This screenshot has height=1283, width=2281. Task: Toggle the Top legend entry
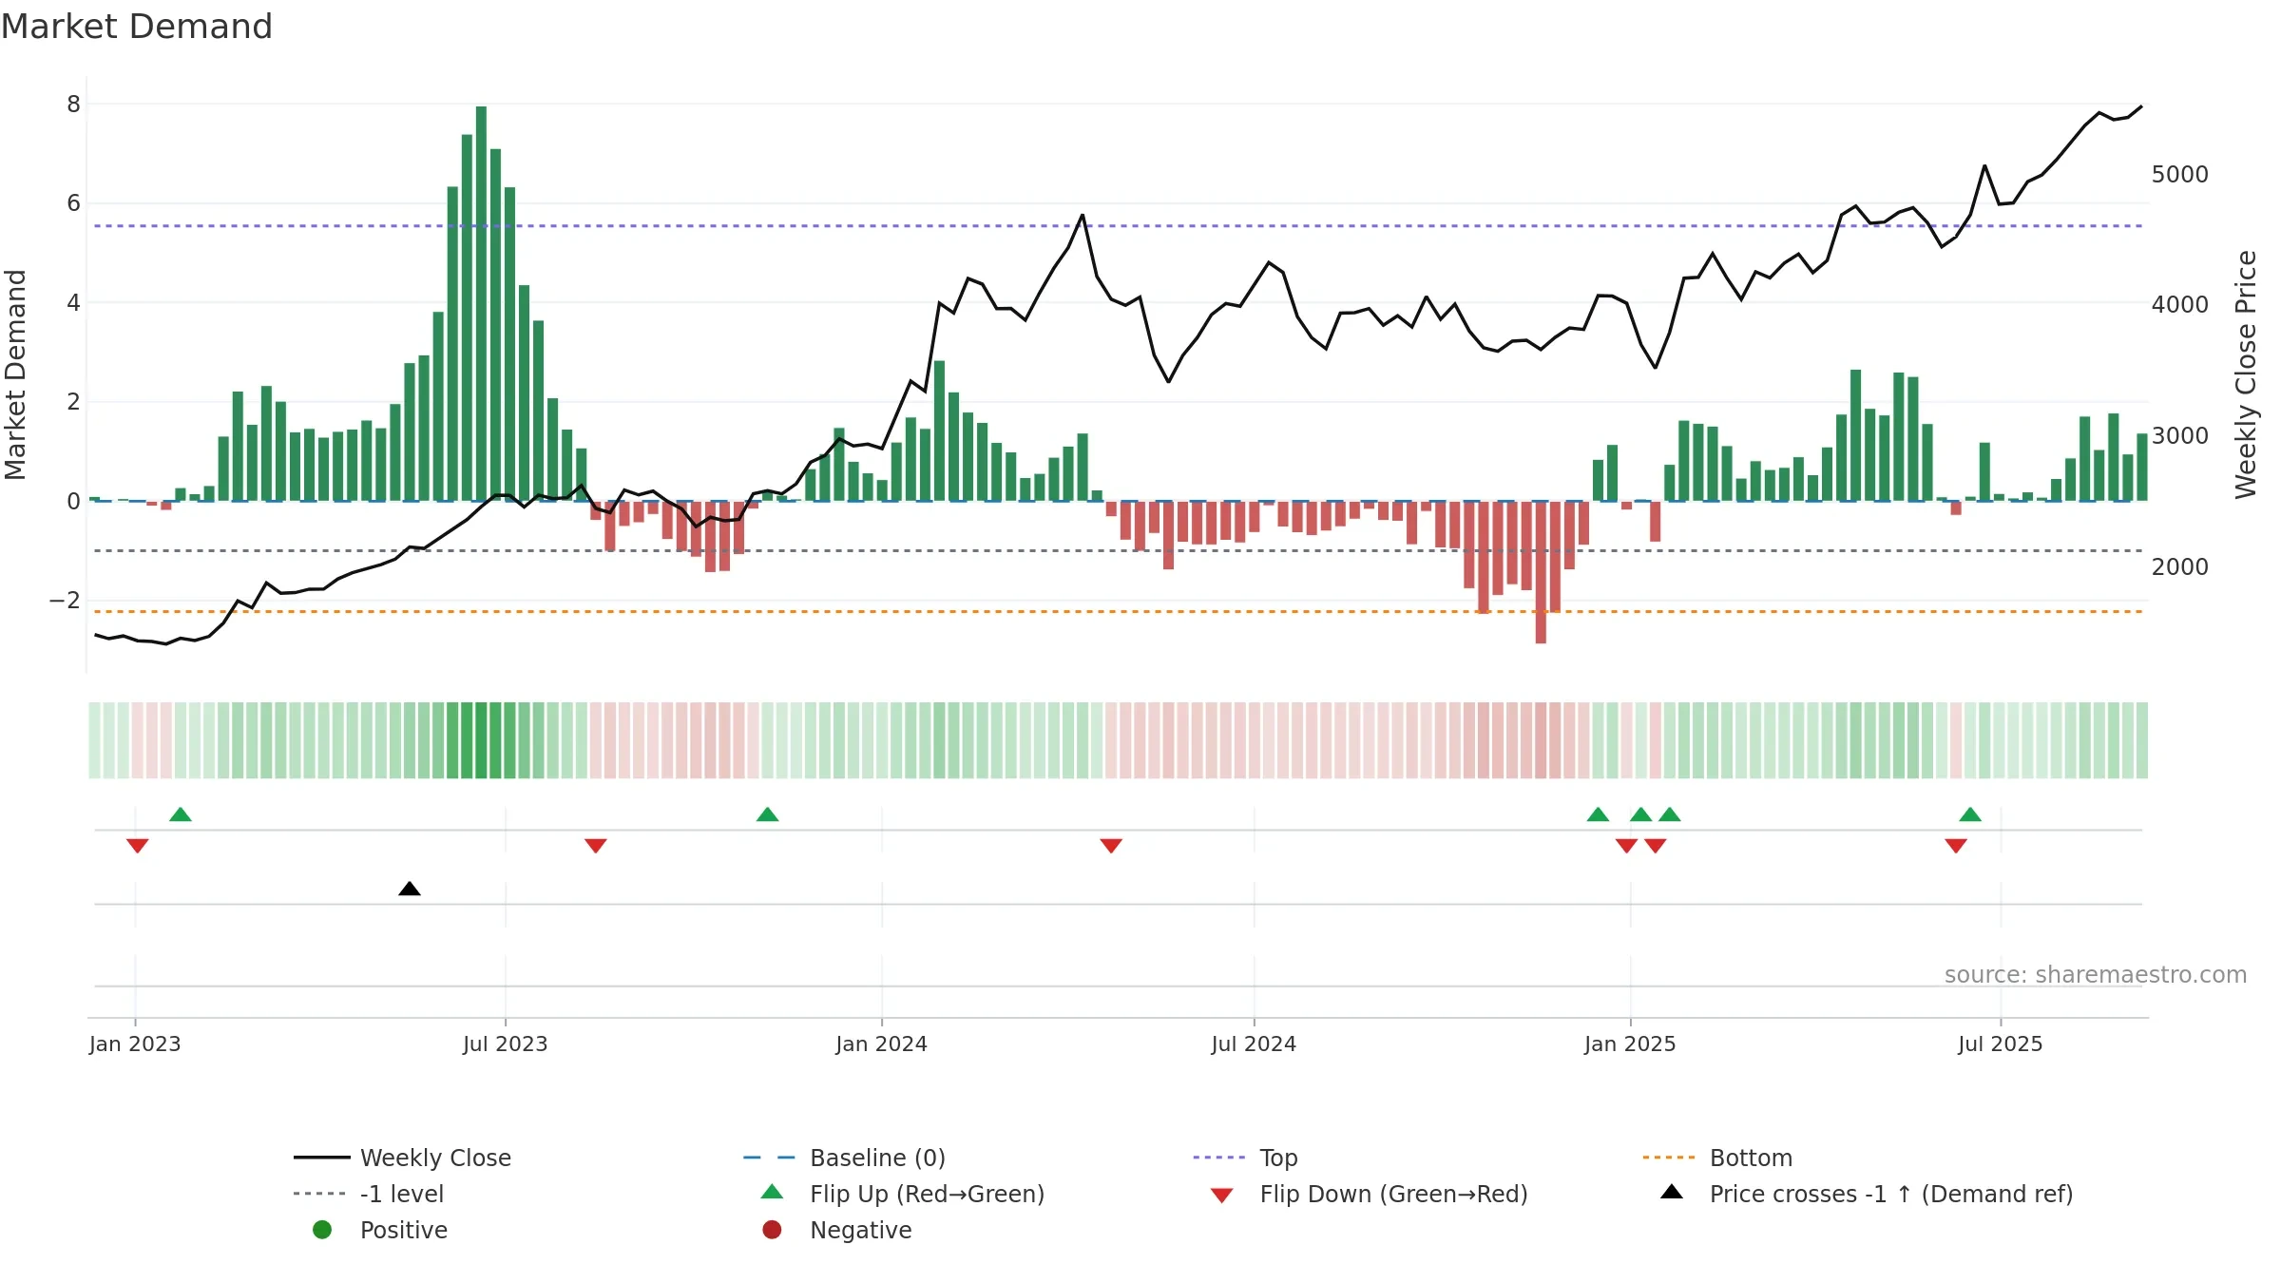[x=1245, y=1158]
